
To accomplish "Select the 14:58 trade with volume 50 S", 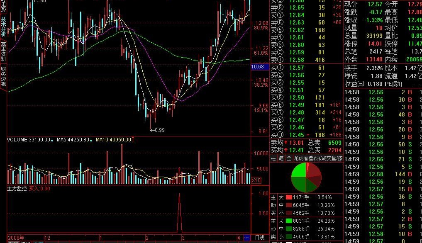I will click(x=383, y=144).
